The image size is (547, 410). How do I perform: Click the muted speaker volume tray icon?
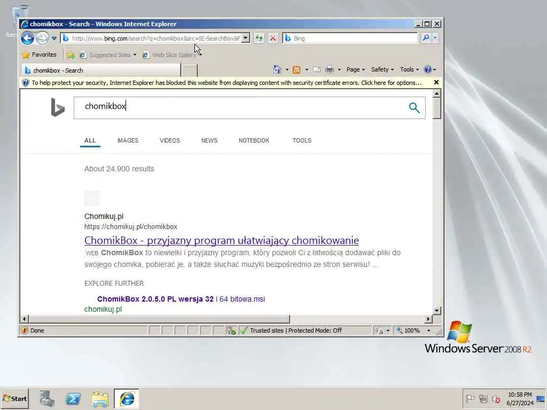496,398
